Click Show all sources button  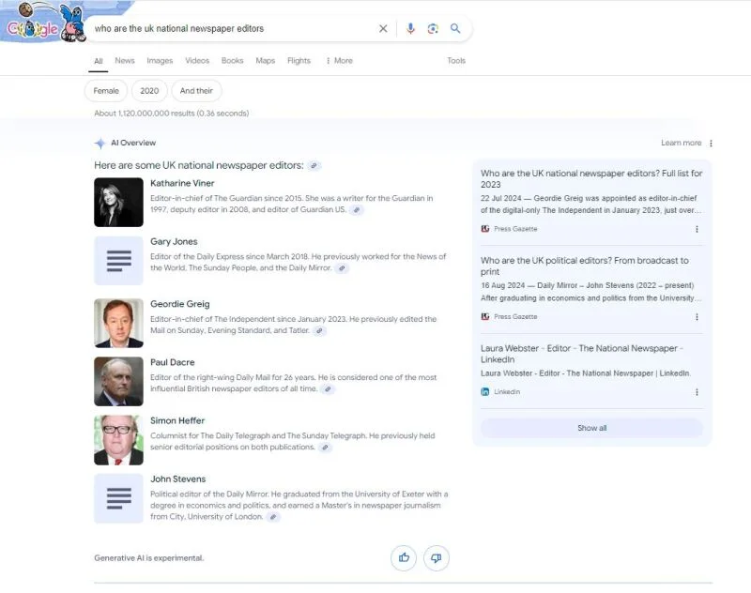click(x=592, y=428)
